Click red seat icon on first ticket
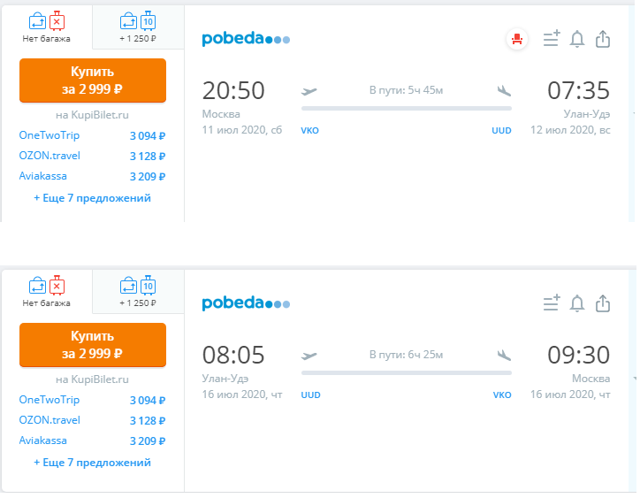This screenshot has width=640, height=498. (x=517, y=39)
